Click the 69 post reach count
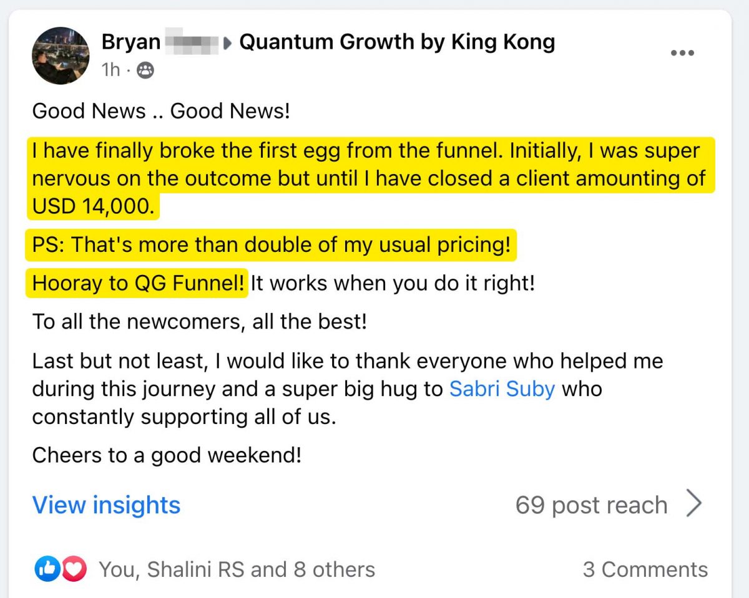 click(591, 505)
